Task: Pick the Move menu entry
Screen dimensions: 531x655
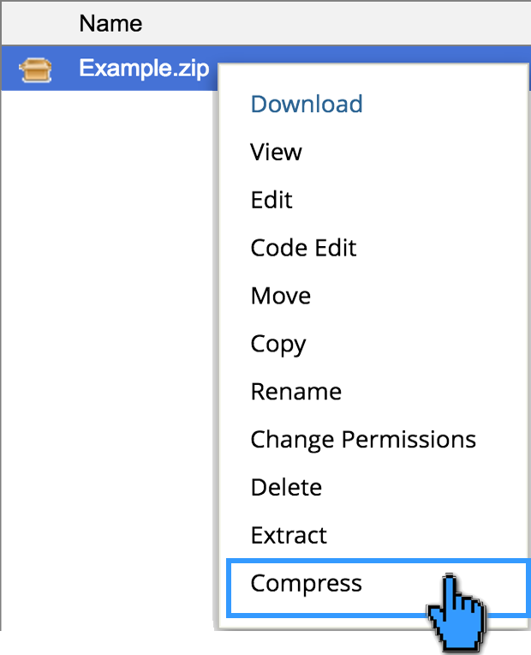Action: tap(280, 297)
